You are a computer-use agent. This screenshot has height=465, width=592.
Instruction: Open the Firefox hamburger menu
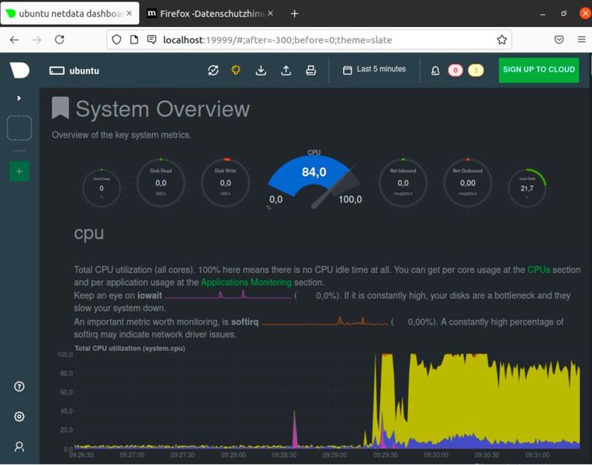(x=581, y=40)
